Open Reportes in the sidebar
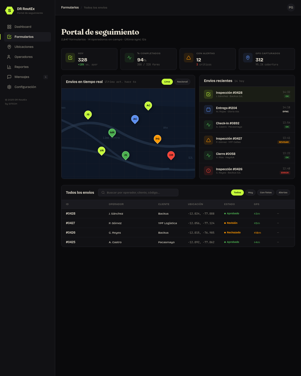 tap(27, 67)
